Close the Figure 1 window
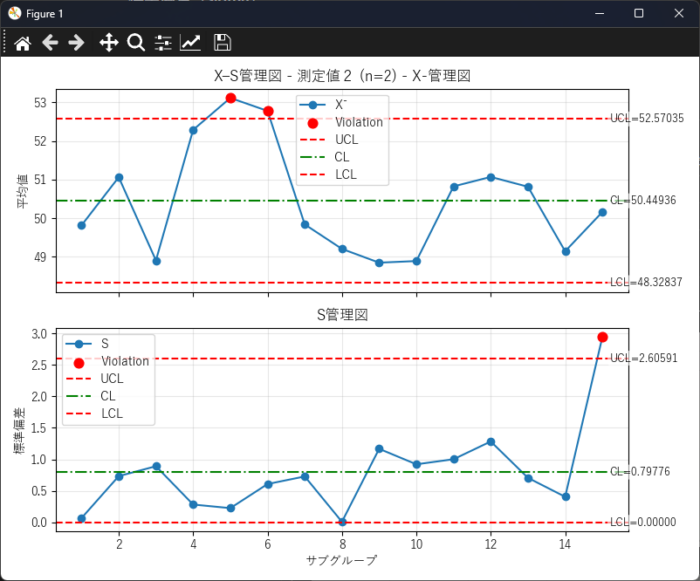Screen dimensions: 700x581 [x=679, y=14]
